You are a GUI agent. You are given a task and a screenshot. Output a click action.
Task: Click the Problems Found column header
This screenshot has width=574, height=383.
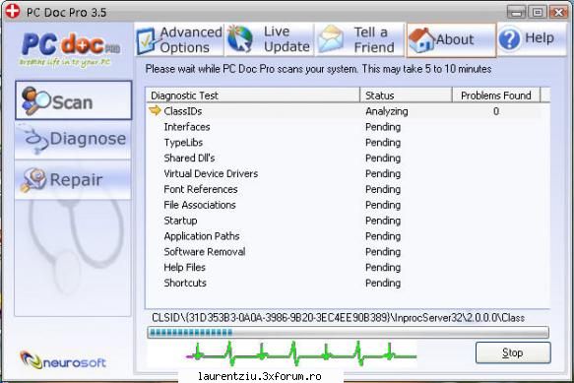click(x=496, y=96)
